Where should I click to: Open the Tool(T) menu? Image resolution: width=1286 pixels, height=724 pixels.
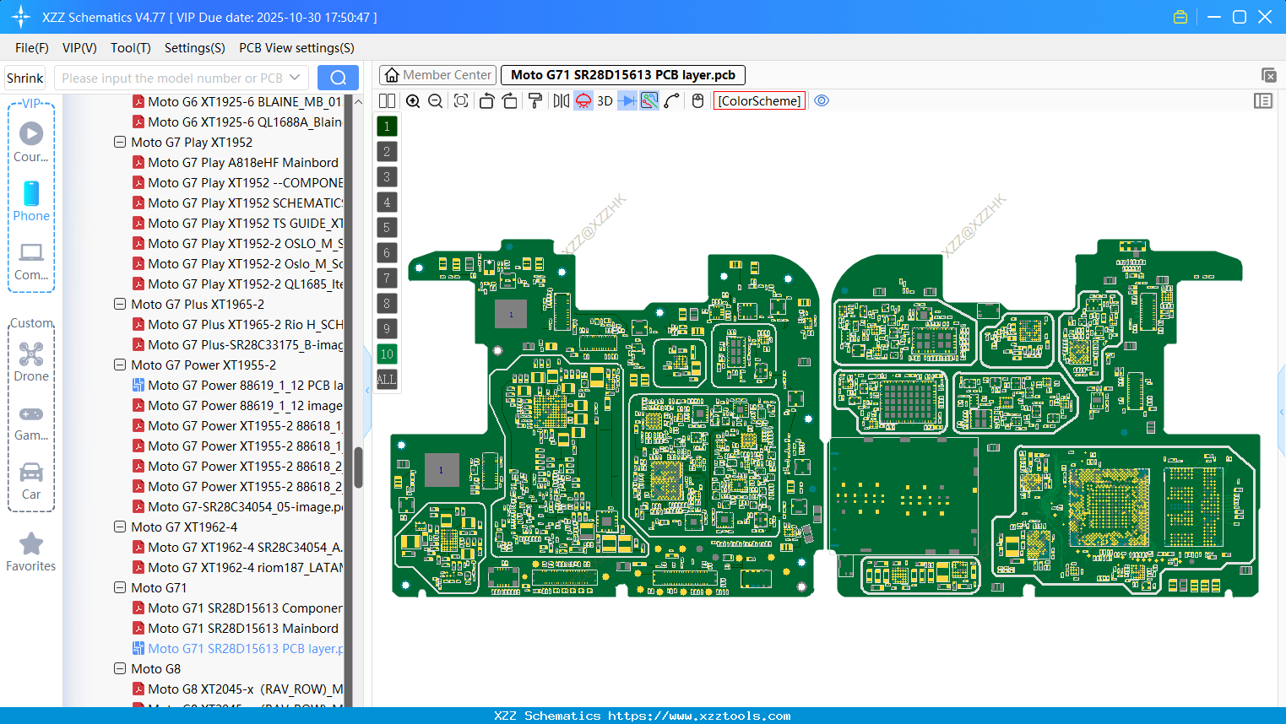(130, 48)
